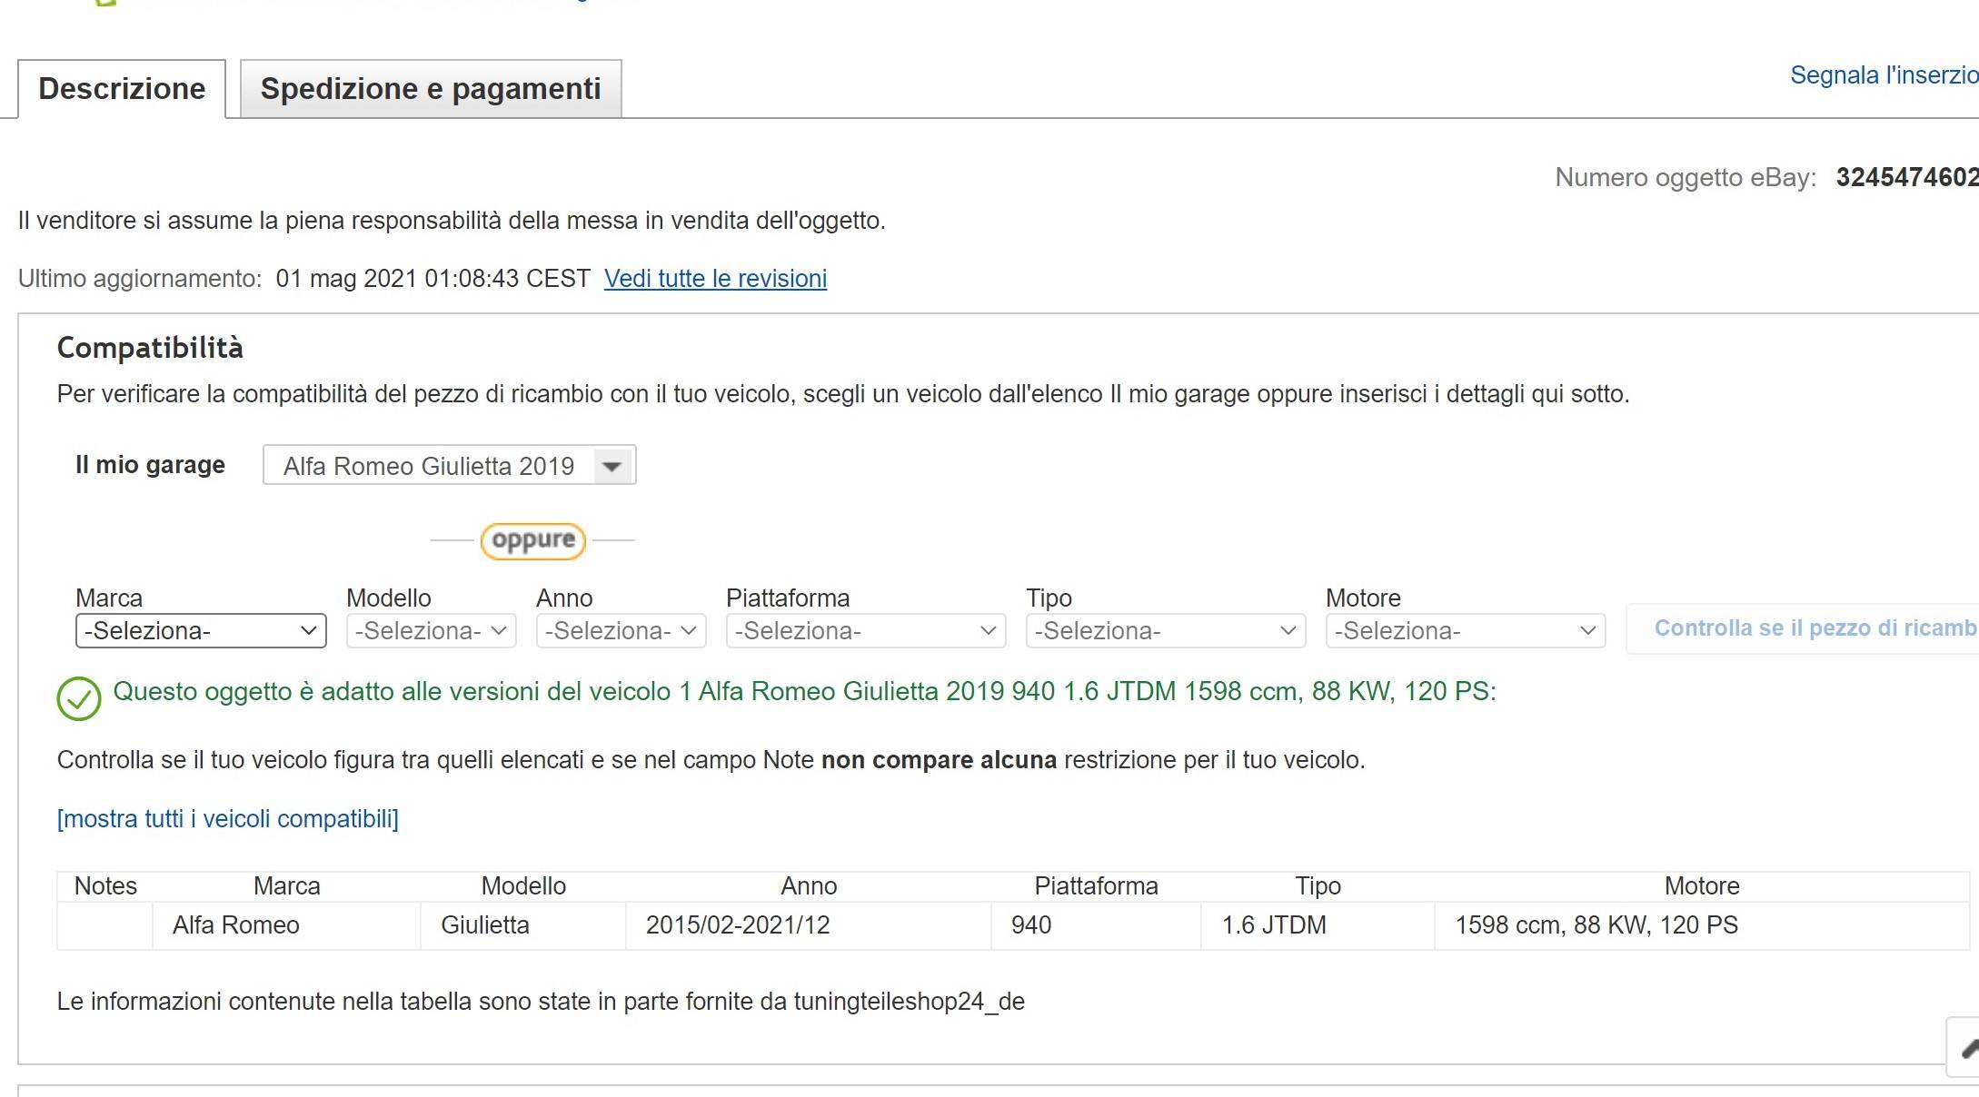Click the last update date text
The width and height of the screenshot is (1979, 1097).
[x=433, y=278]
